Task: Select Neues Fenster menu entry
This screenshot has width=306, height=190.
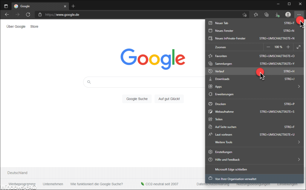Action: [255, 31]
